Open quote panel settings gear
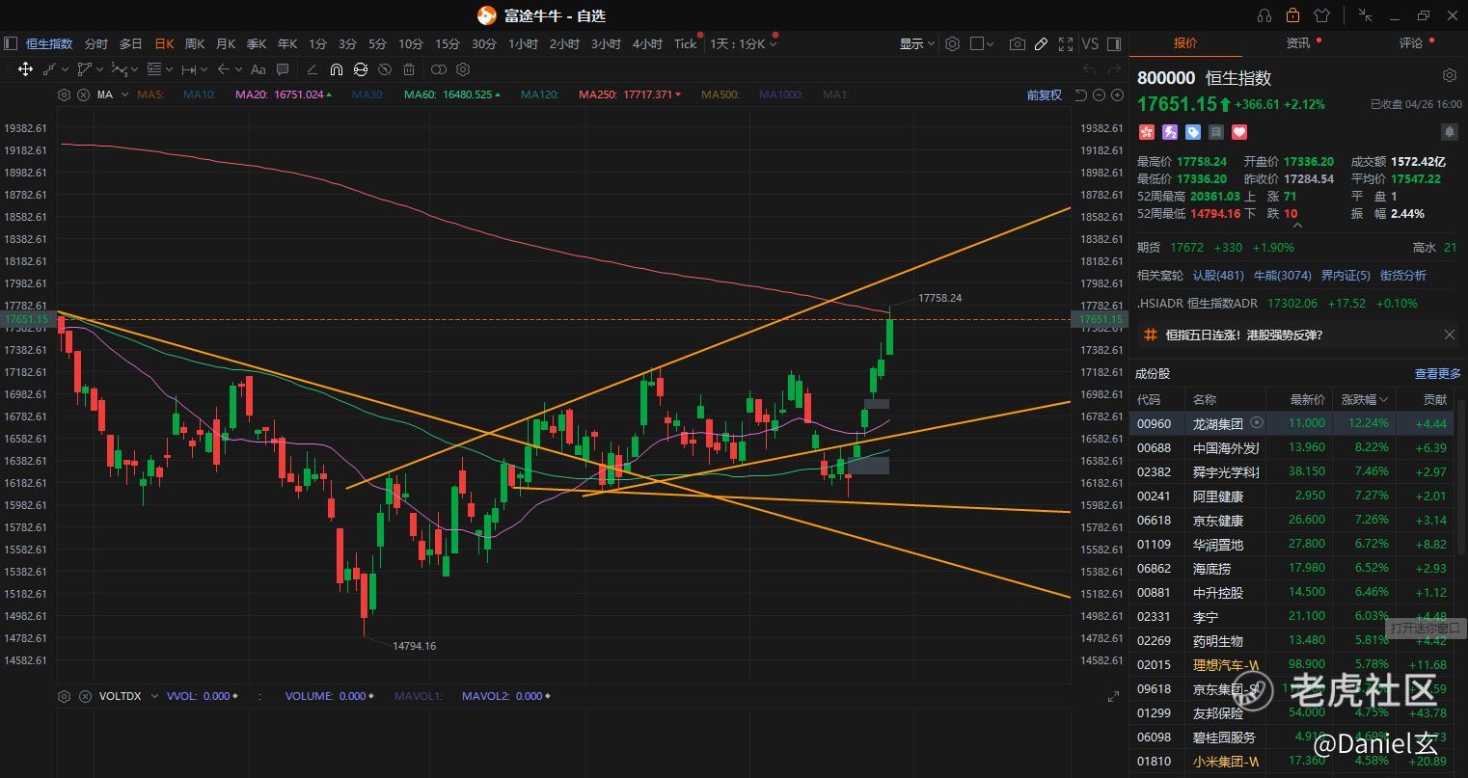 click(x=1449, y=75)
